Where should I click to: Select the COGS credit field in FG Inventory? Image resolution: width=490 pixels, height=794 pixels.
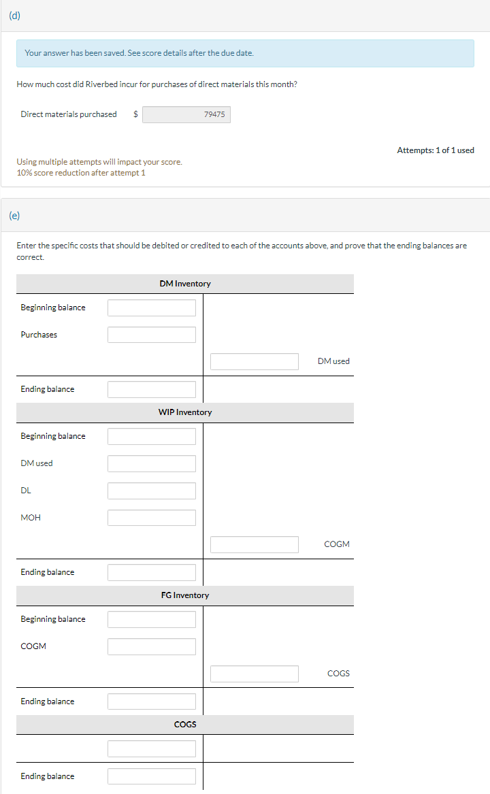point(254,673)
